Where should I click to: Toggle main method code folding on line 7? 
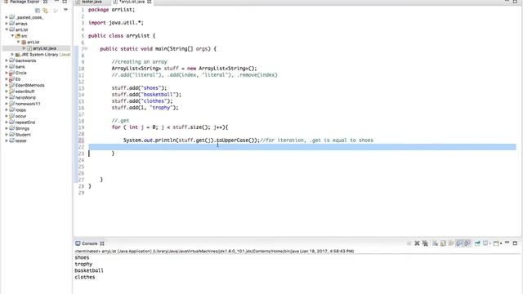[x=87, y=49]
